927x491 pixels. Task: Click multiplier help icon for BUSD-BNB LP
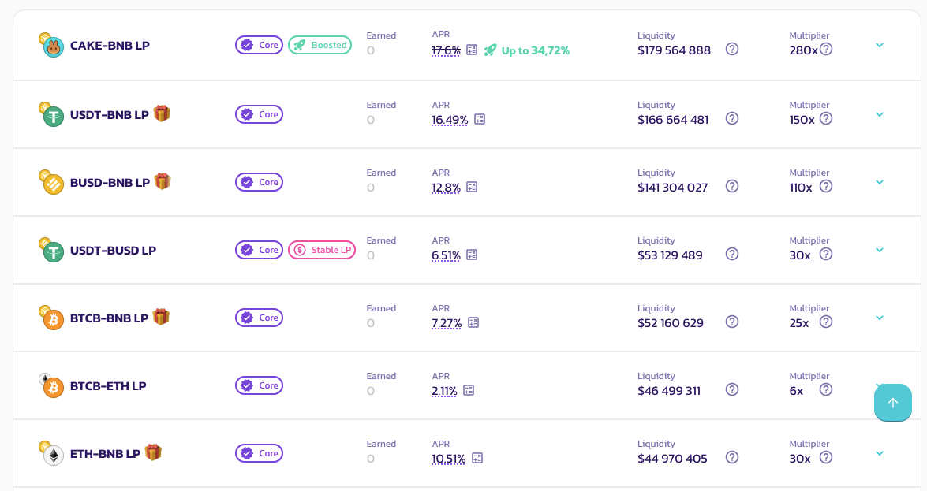click(826, 187)
